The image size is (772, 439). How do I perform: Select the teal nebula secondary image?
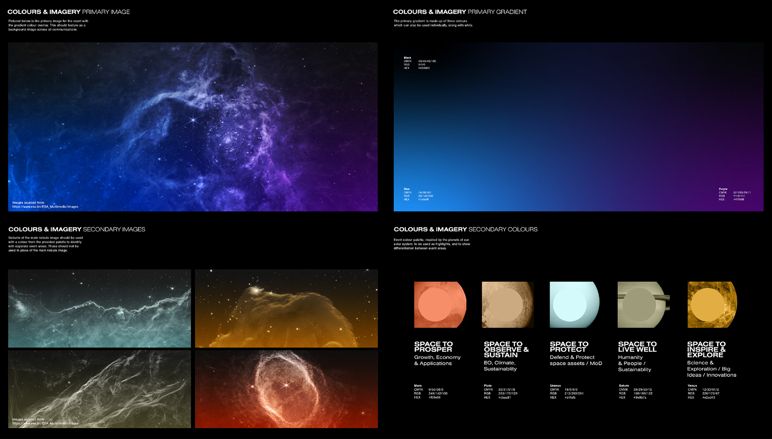tap(99, 308)
